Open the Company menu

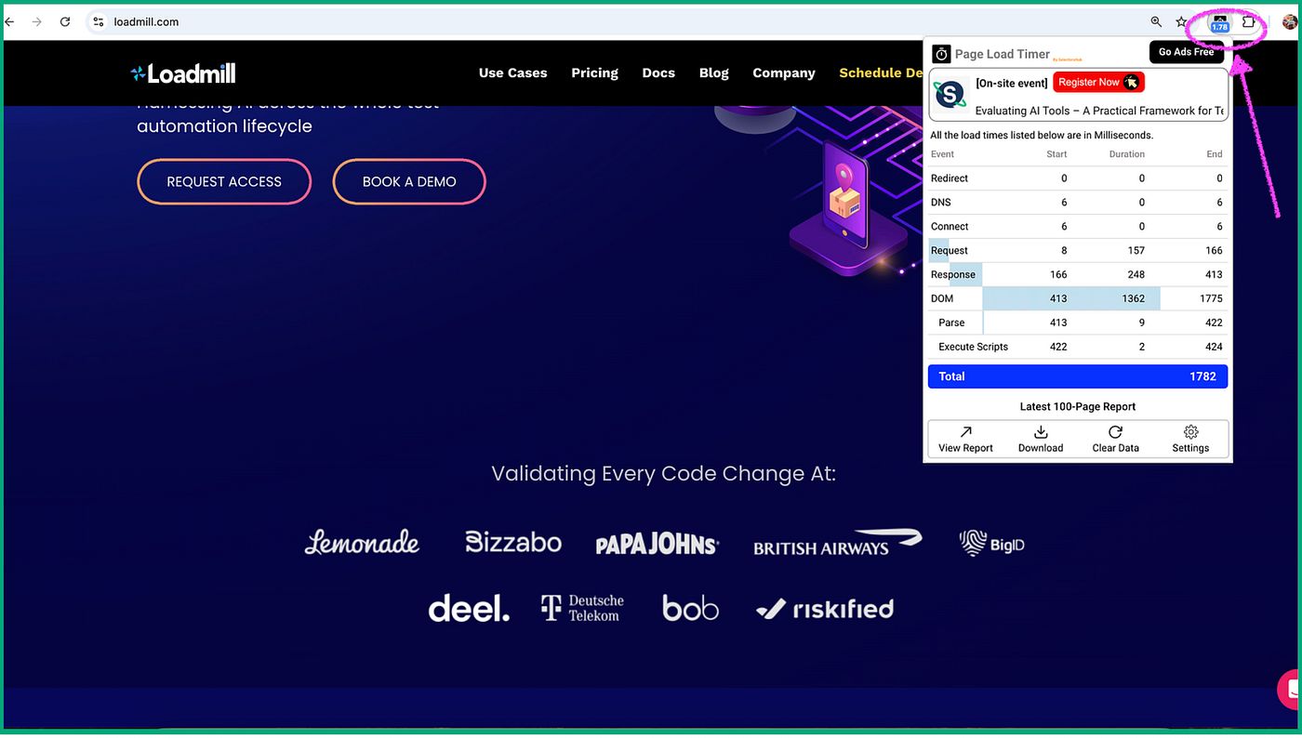(x=784, y=72)
